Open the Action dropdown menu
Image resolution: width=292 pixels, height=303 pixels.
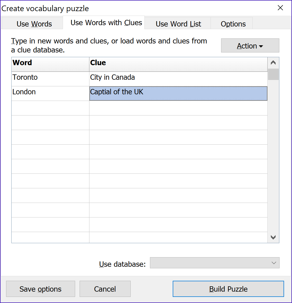(250, 46)
